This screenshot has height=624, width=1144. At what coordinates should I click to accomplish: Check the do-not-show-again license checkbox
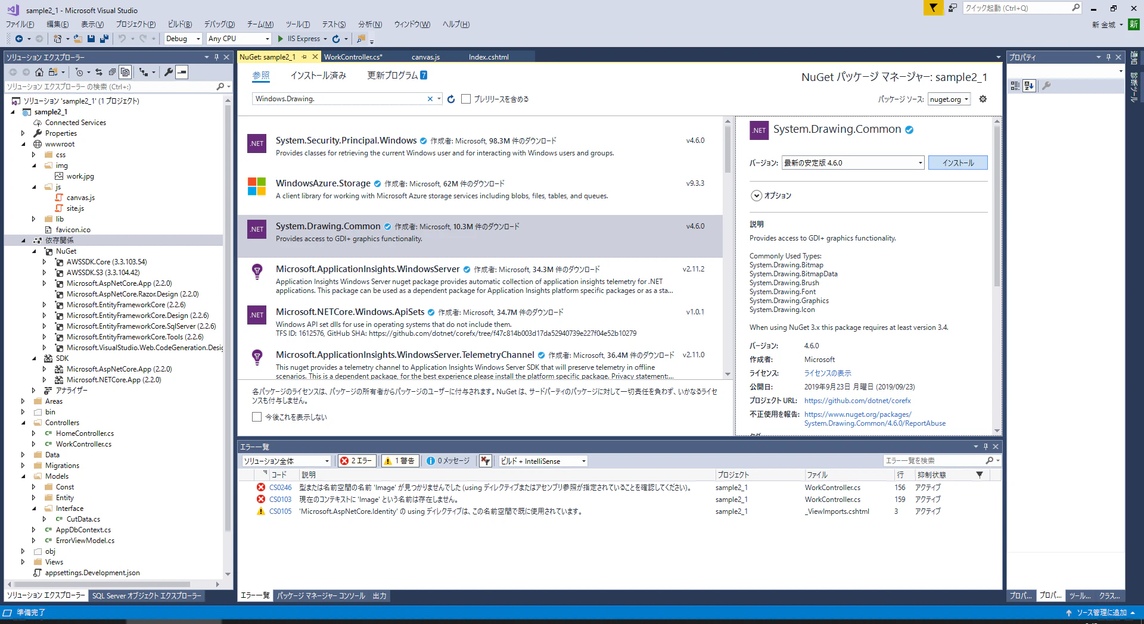click(x=257, y=417)
